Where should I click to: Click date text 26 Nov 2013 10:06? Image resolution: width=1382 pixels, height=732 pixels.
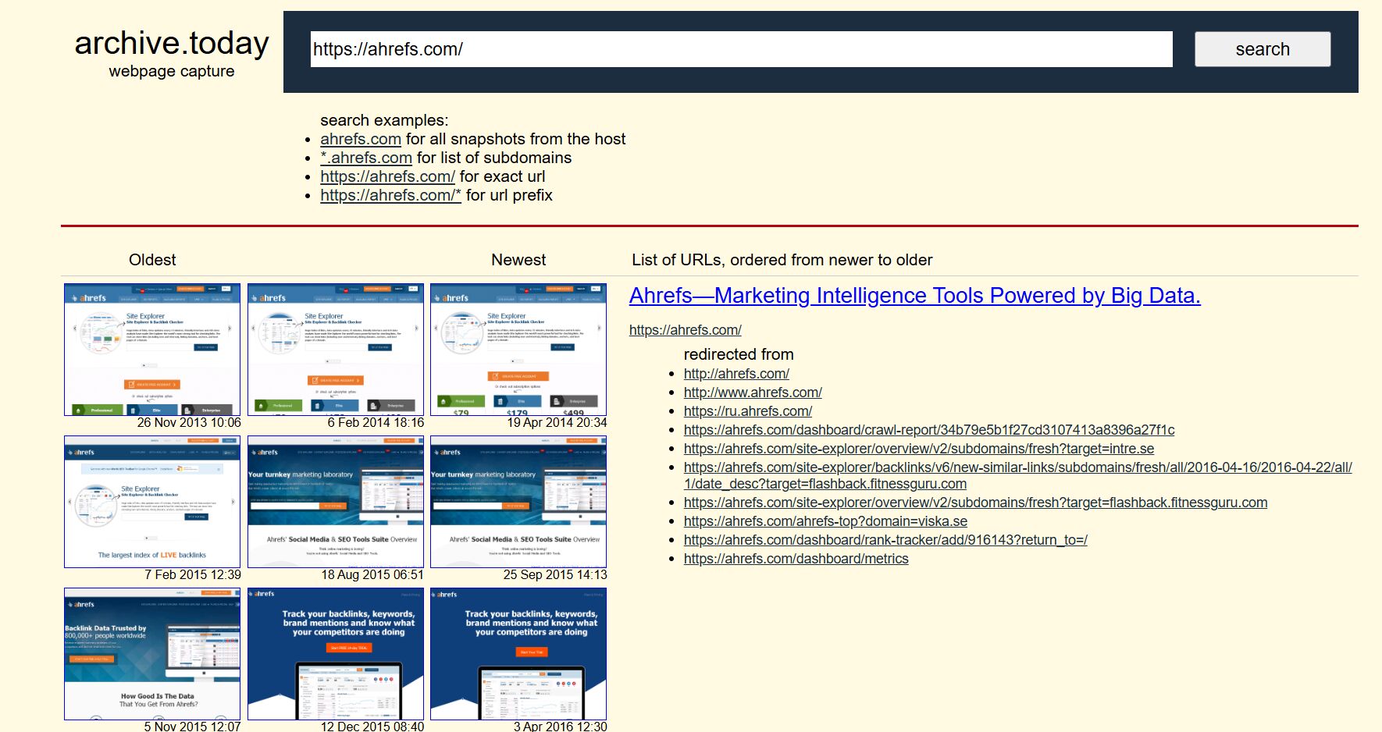tap(189, 422)
